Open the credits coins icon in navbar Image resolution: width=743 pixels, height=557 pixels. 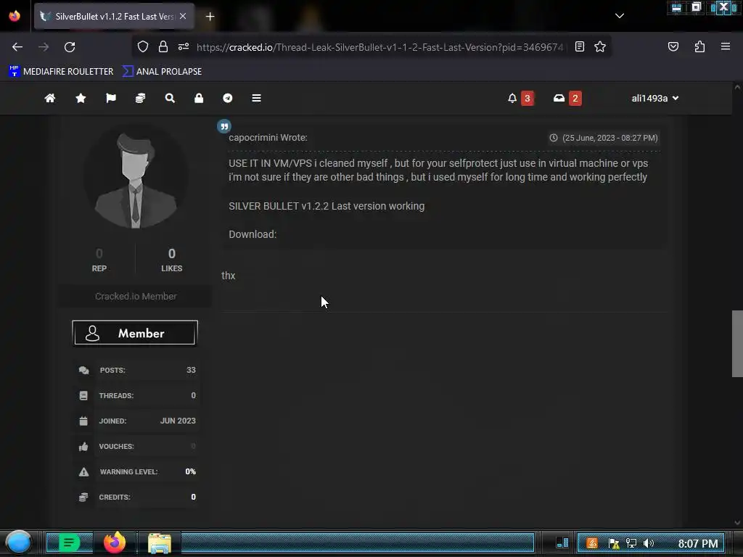140,98
